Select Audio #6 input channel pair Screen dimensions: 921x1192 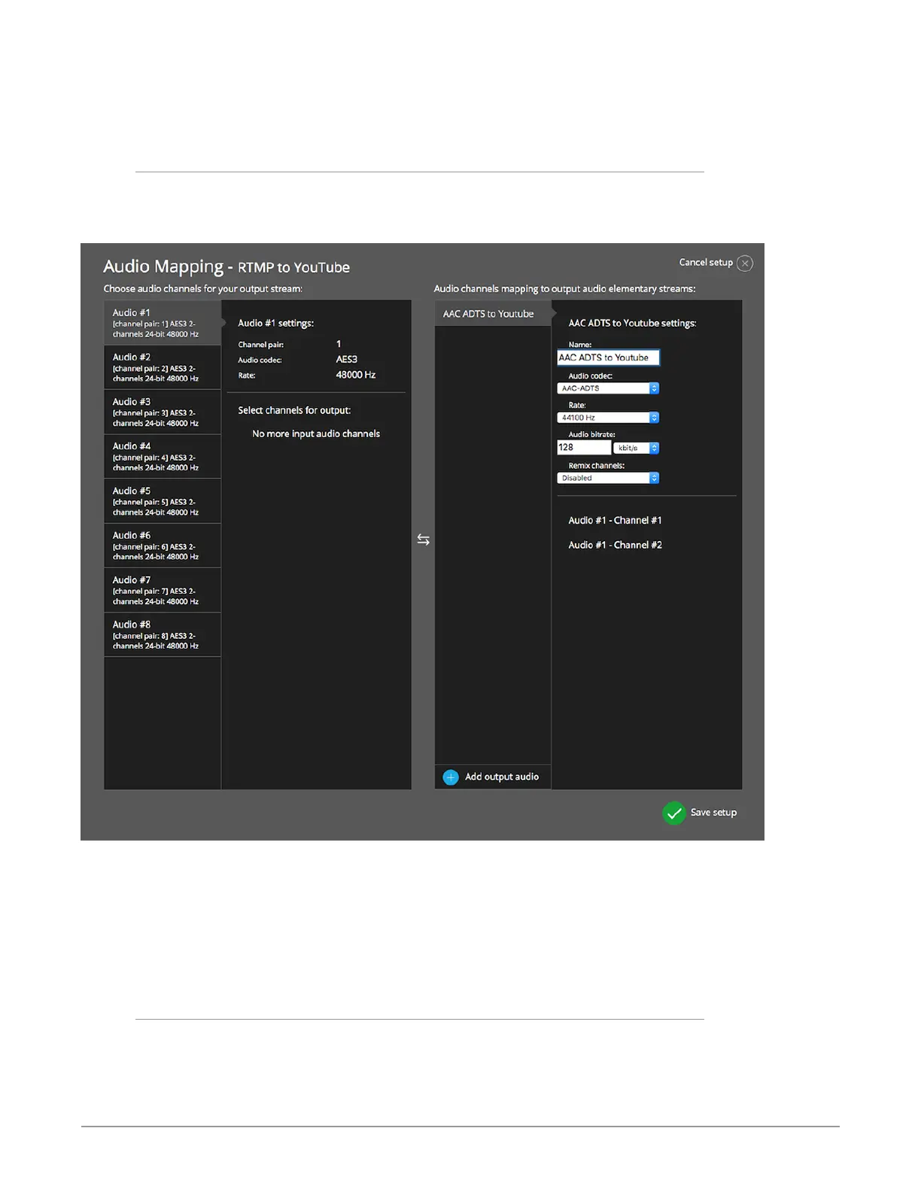tap(163, 546)
